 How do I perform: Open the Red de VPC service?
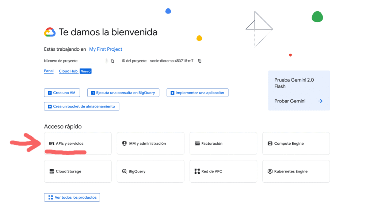223,171
